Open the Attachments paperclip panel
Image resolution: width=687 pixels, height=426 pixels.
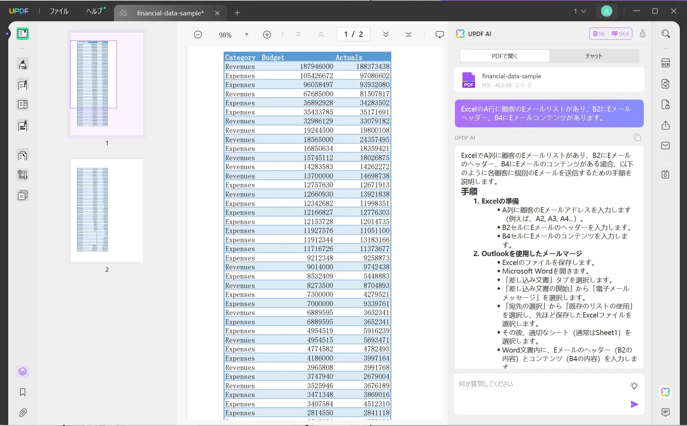tap(23, 413)
